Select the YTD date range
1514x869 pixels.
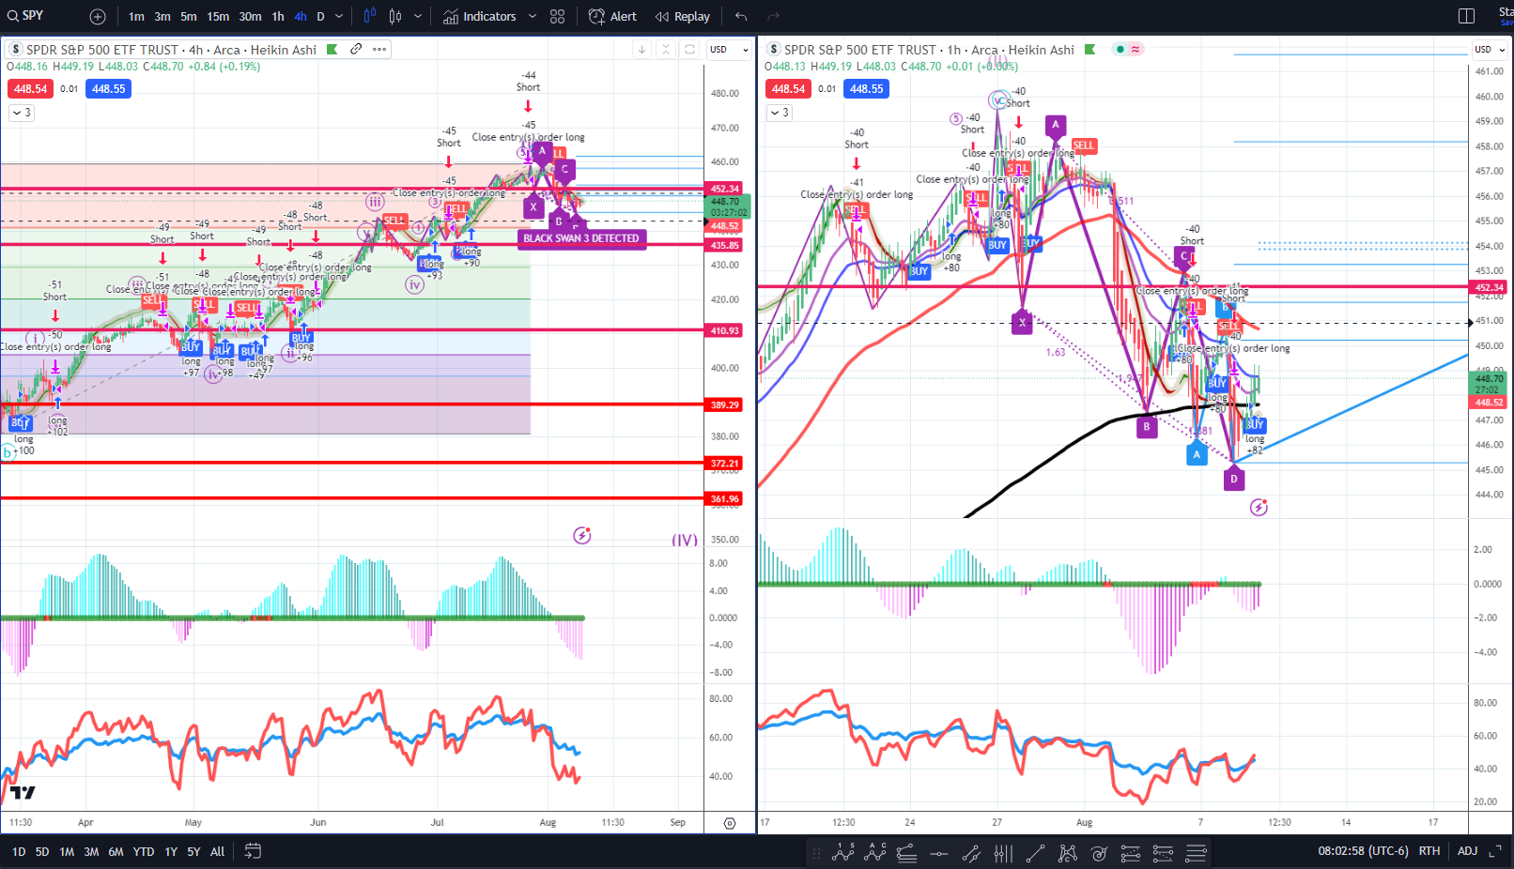point(144,852)
